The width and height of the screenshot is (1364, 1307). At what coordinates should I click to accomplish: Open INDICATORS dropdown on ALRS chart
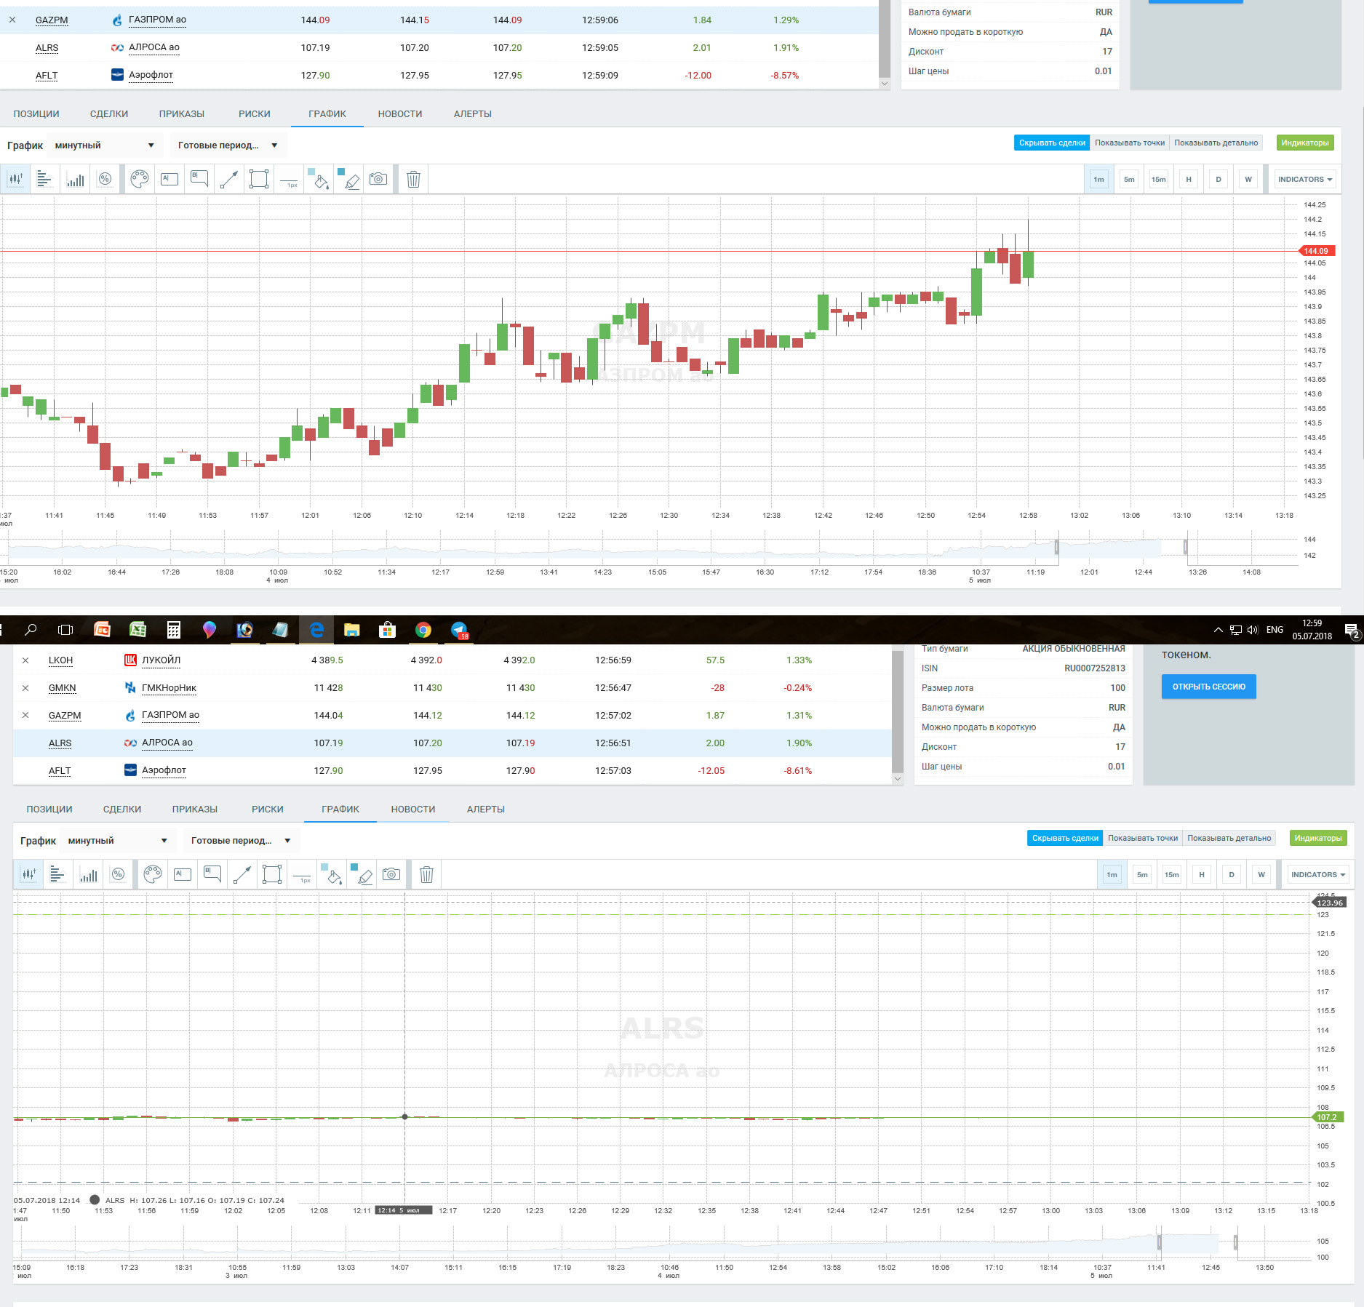1318,875
